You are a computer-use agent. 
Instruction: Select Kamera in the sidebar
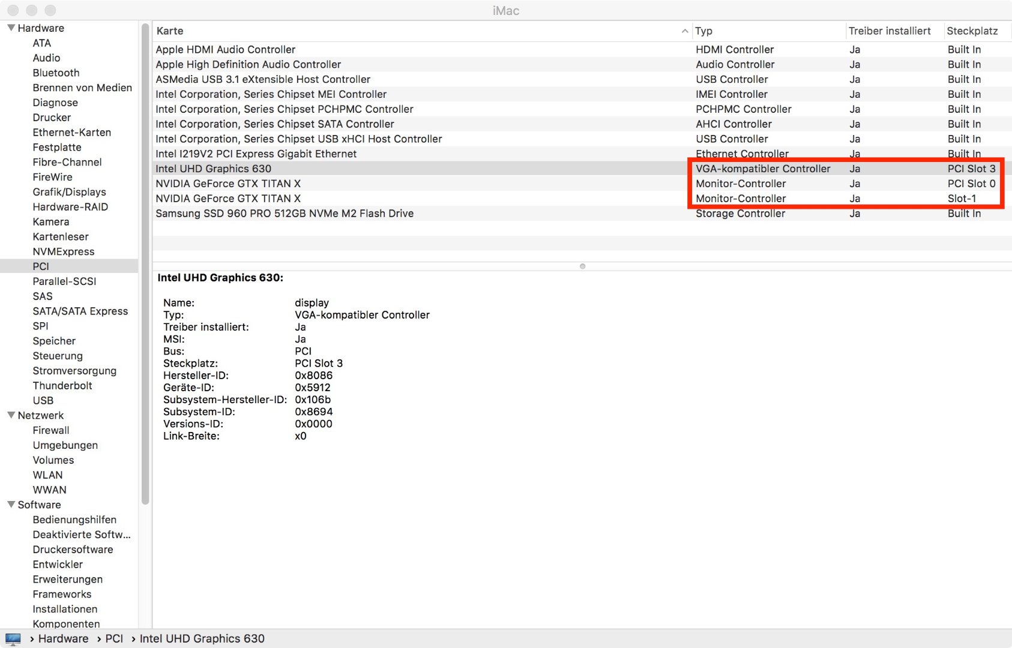51,222
